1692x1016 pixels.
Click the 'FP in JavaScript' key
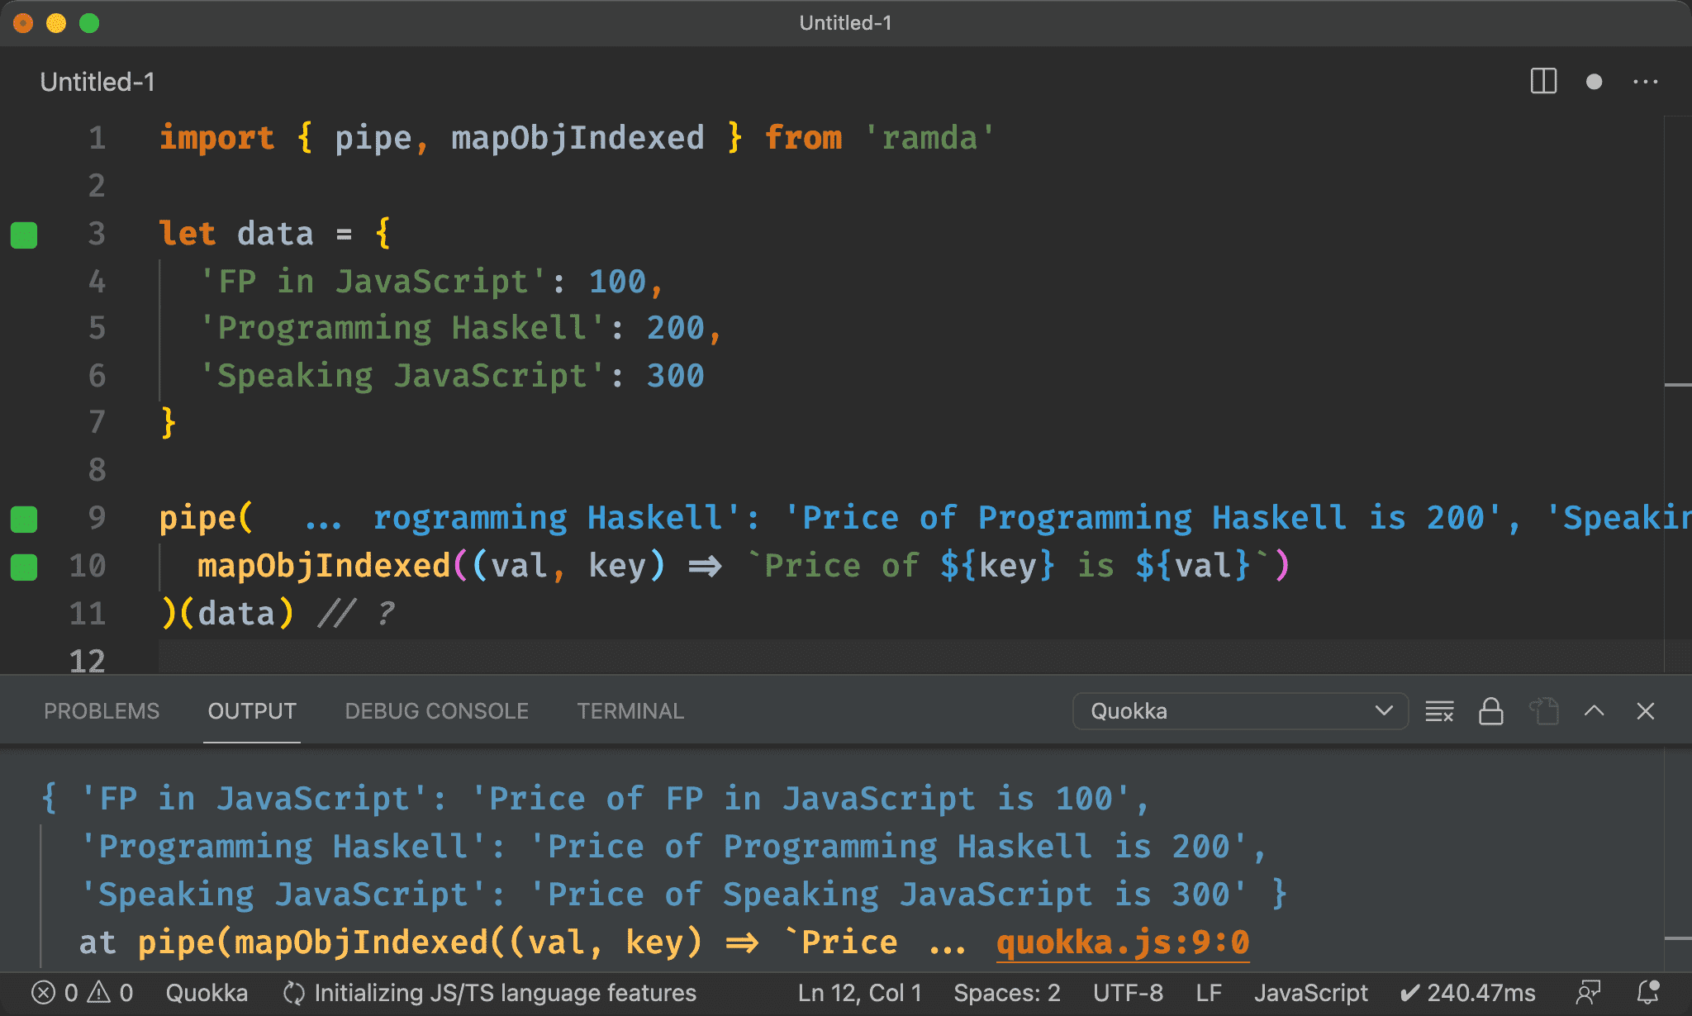[x=373, y=282]
